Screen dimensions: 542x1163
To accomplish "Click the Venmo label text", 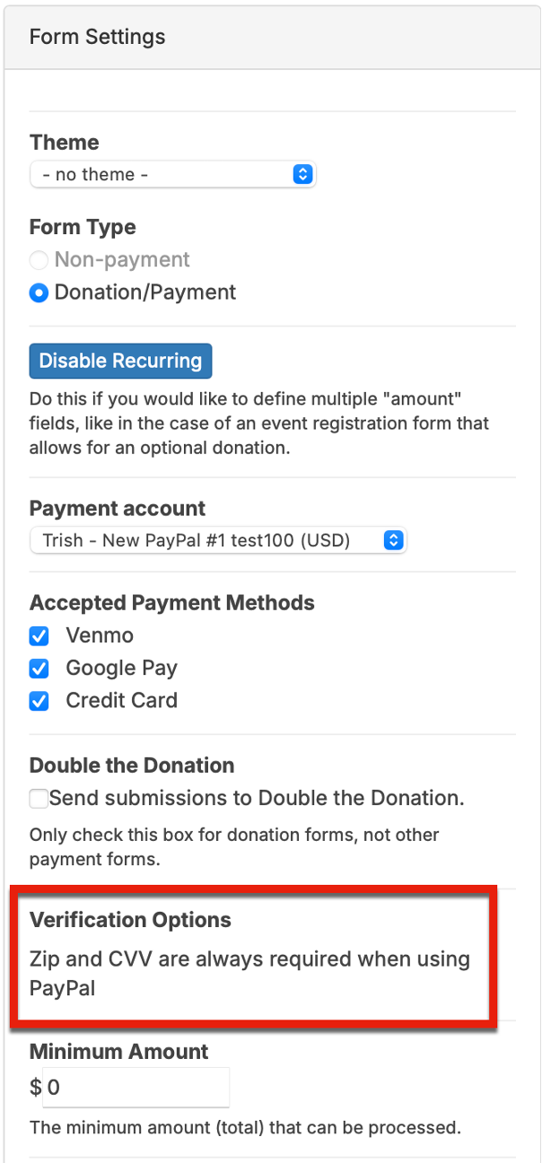I will [x=100, y=635].
